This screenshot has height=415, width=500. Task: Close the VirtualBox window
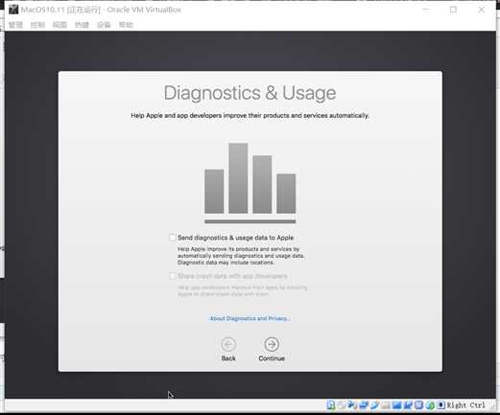[x=482, y=10]
